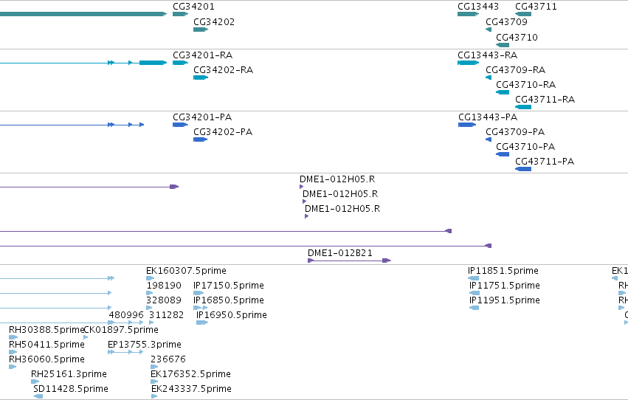Select the CG13443 gene feature arrow
Image resolution: width=628 pixels, height=400 pixels.
point(468,14)
